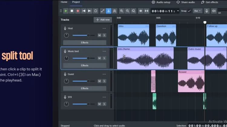
Task: Mute the SFX track
Action: 100,104
